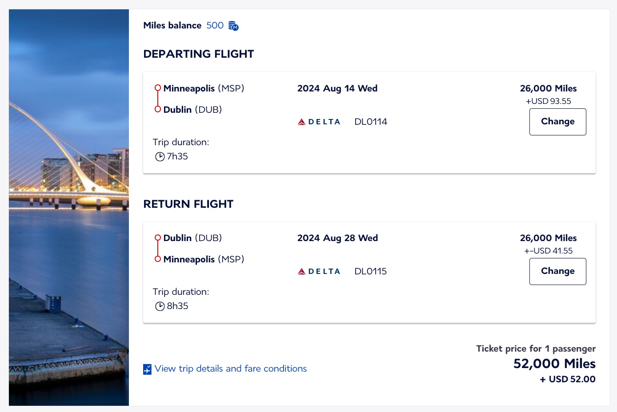Select the 2024 Aug 28 return date
Screen dimensions: 617x412
(x=337, y=238)
